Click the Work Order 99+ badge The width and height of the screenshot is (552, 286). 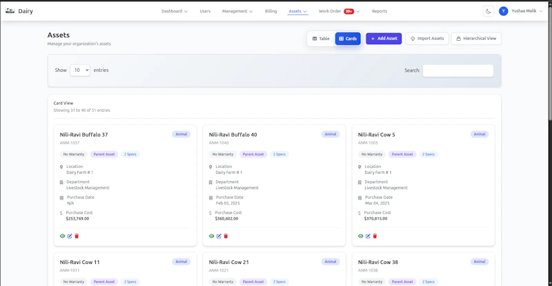point(349,11)
